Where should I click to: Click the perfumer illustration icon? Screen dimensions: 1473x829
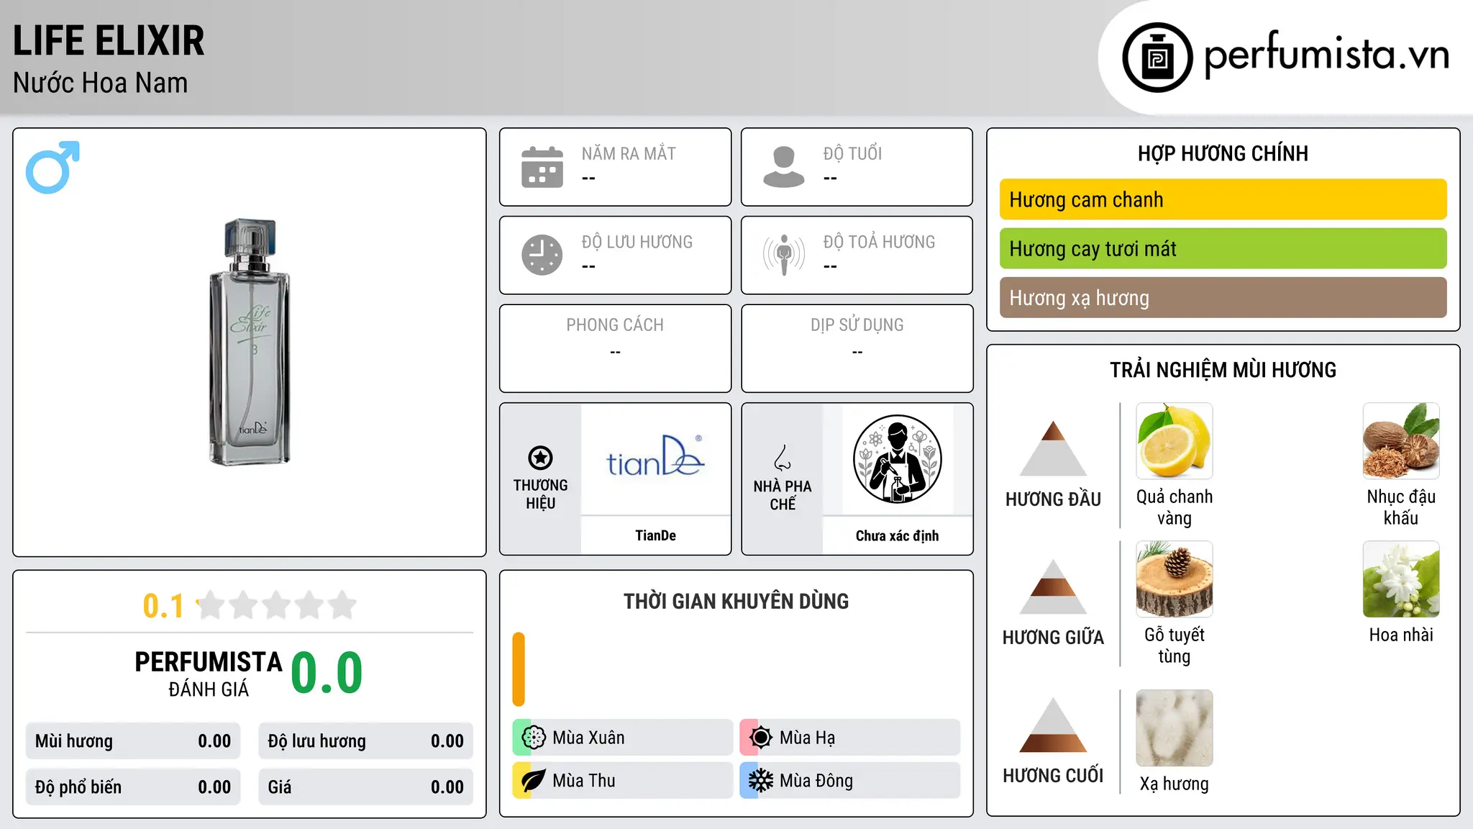tap(898, 459)
